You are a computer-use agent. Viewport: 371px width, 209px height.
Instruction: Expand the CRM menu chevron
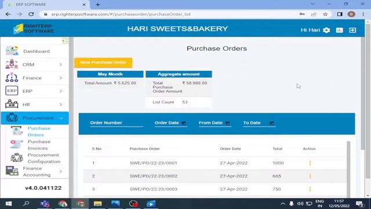tap(61, 64)
